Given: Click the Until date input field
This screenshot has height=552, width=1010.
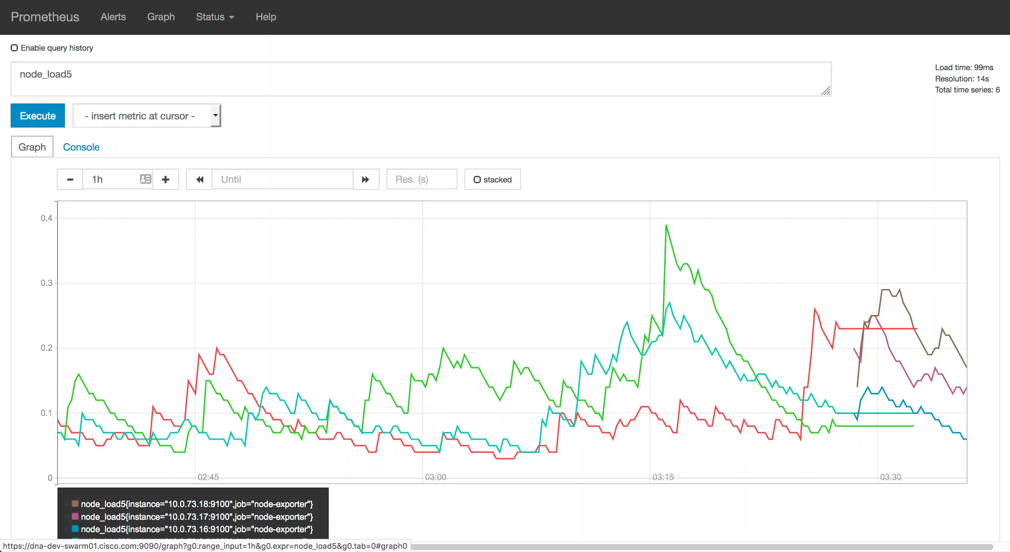Looking at the screenshot, I should (282, 179).
